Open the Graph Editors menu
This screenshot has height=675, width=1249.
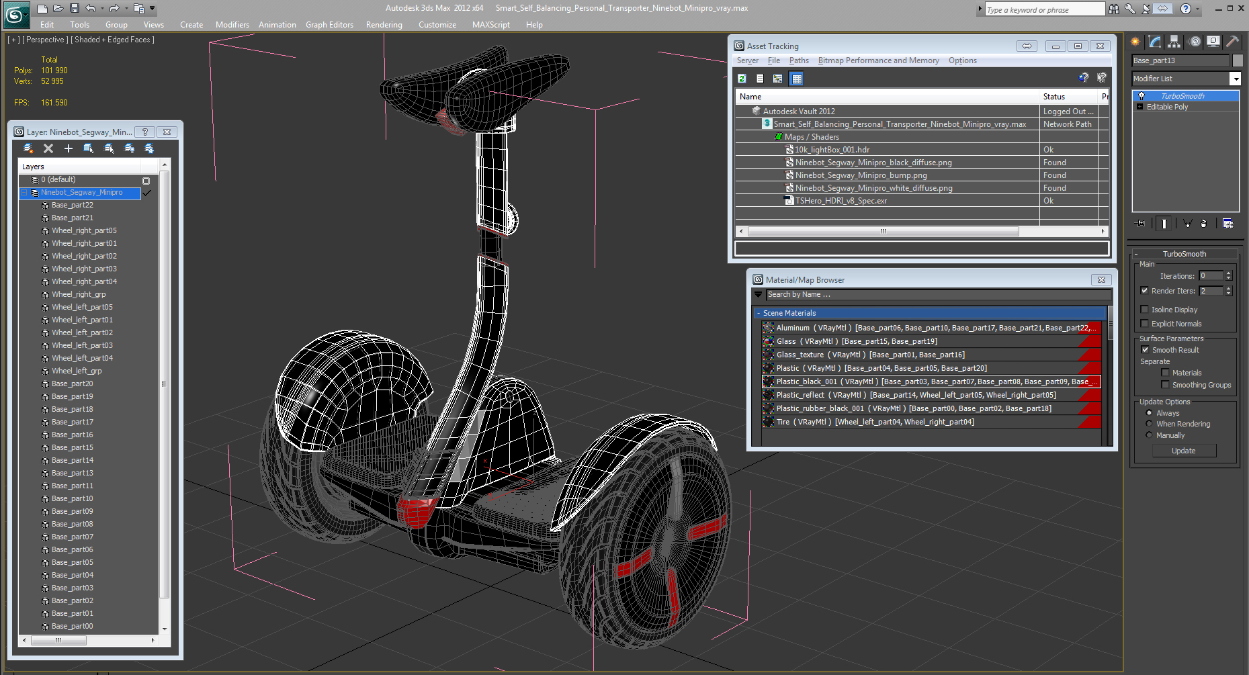pos(329,25)
